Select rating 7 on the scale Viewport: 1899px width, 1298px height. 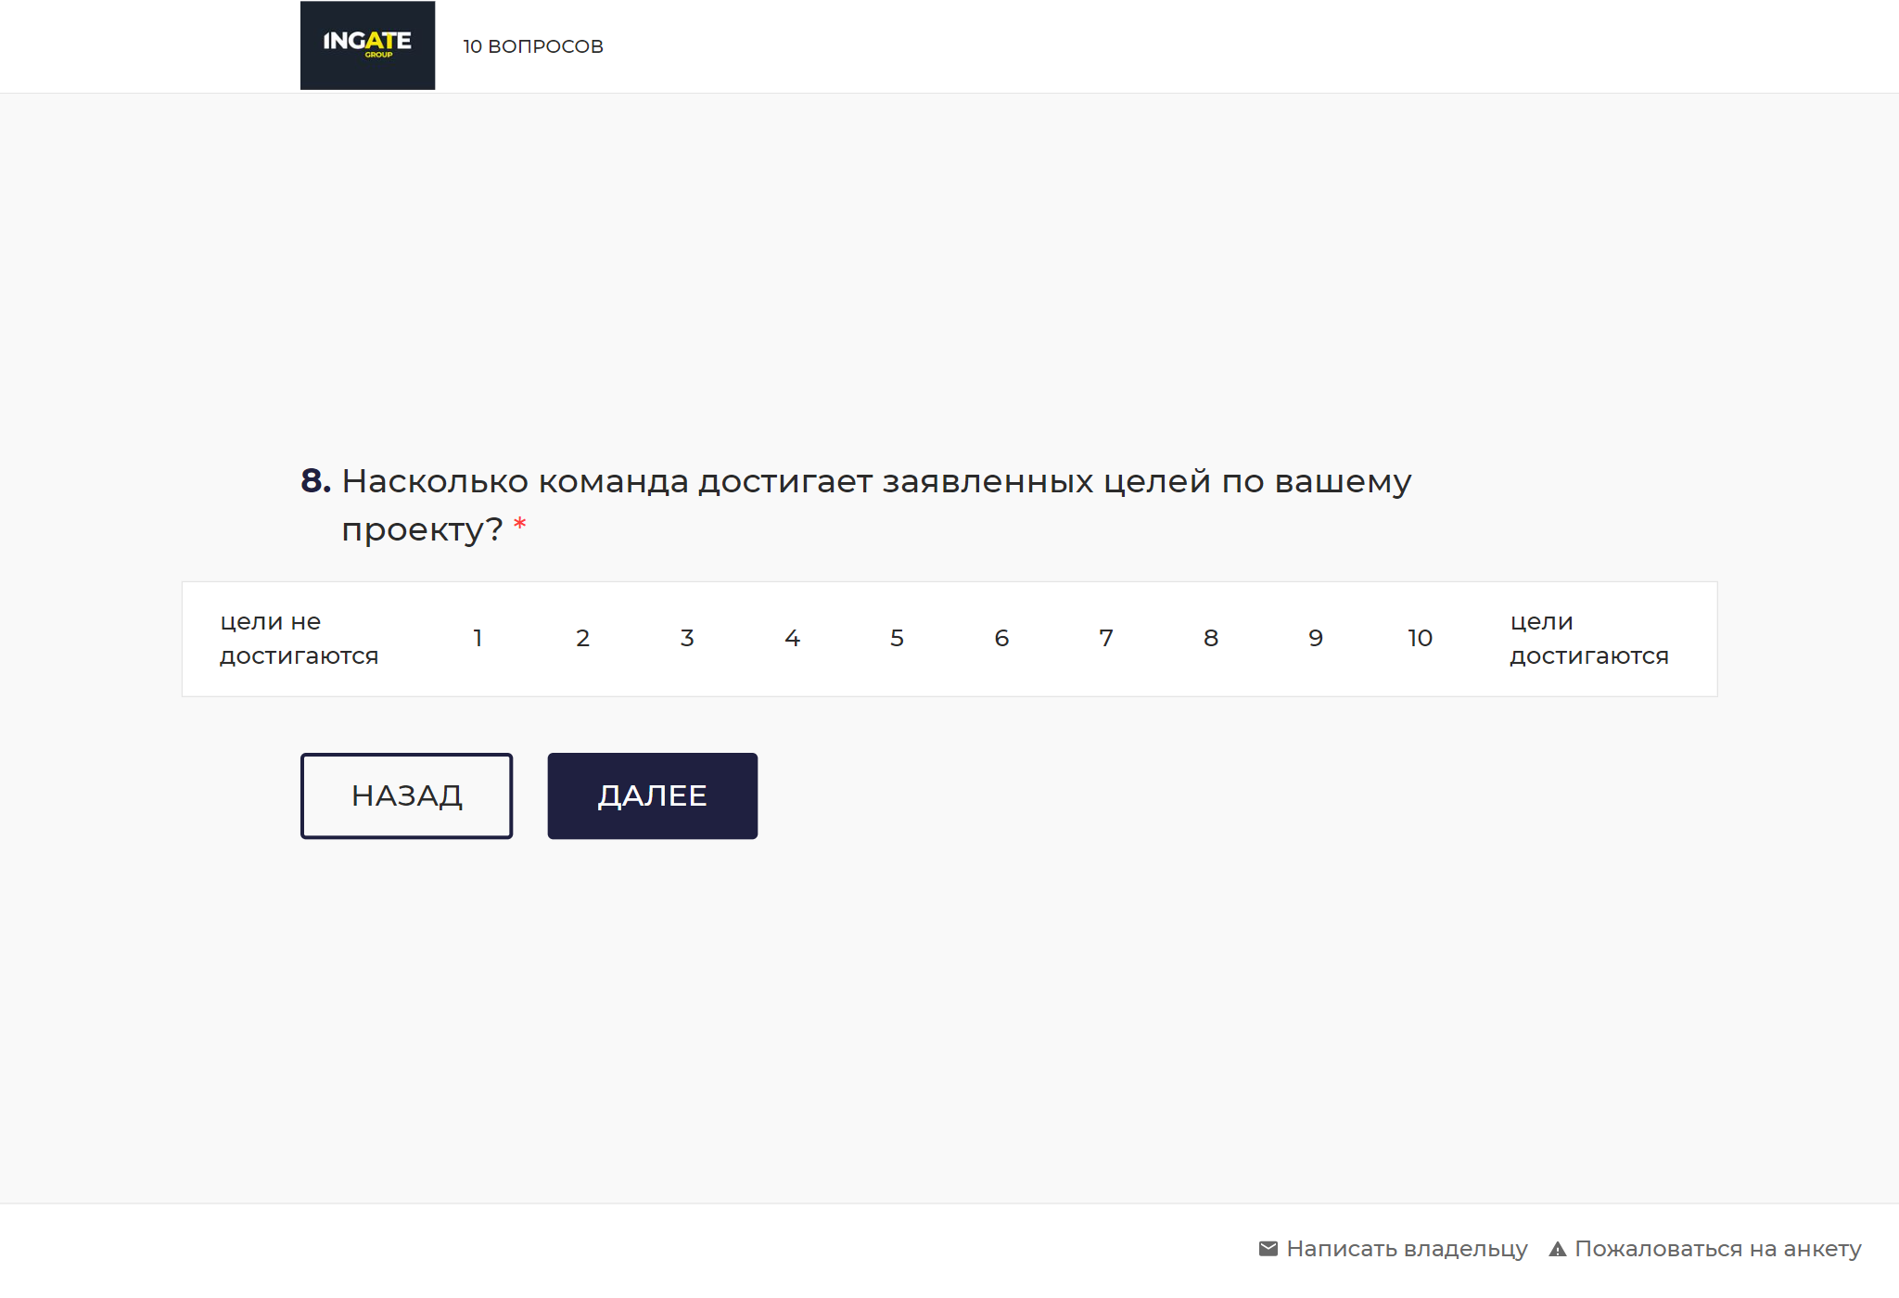pos(1106,639)
